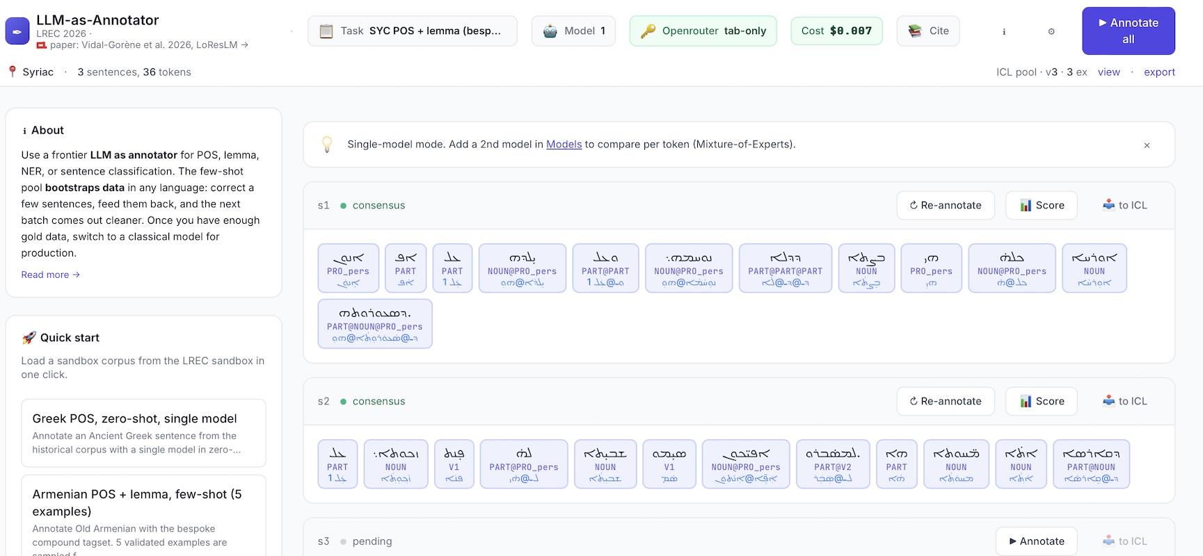
Task: Open the Model 1 selector chip
Action: coord(573,31)
